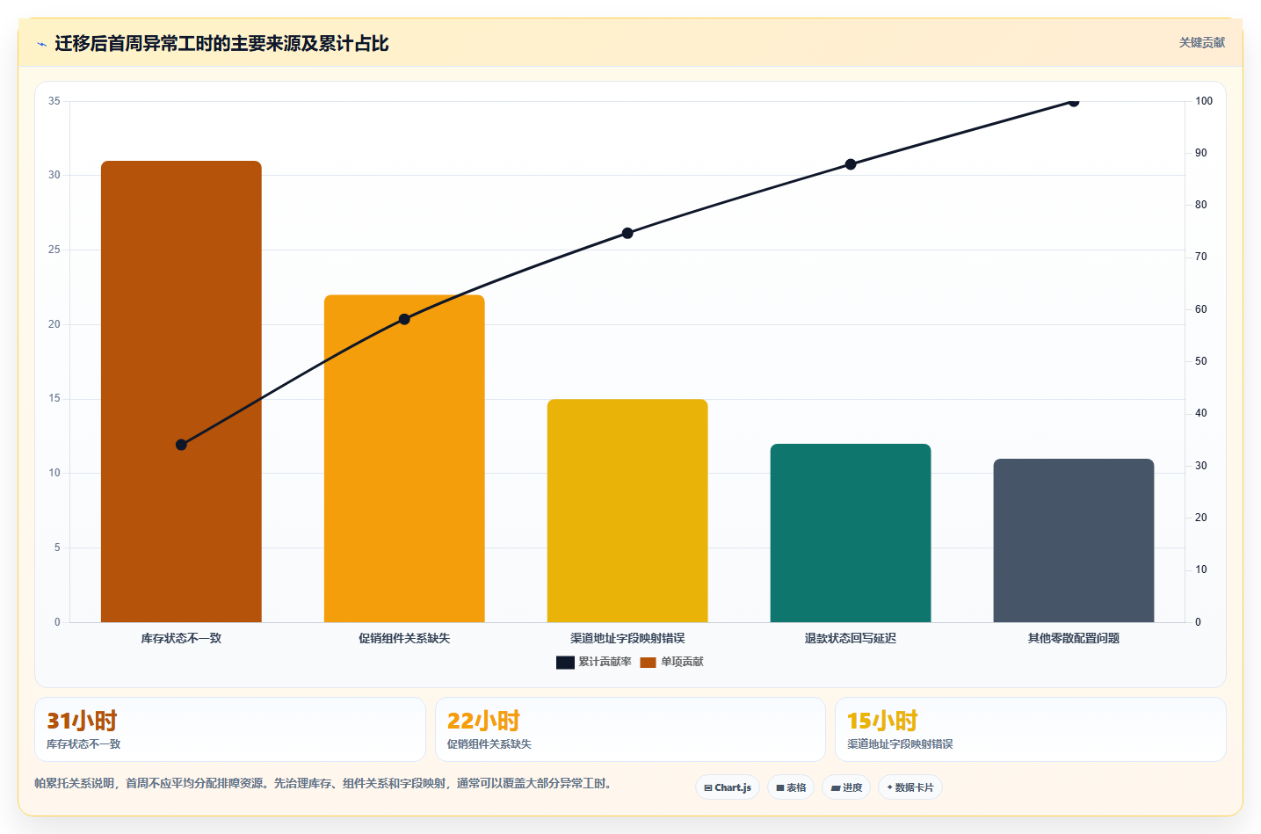Click the 数据卡片 tag chip
Image resolution: width=1261 pixels, height=834 pixels.
910,787
